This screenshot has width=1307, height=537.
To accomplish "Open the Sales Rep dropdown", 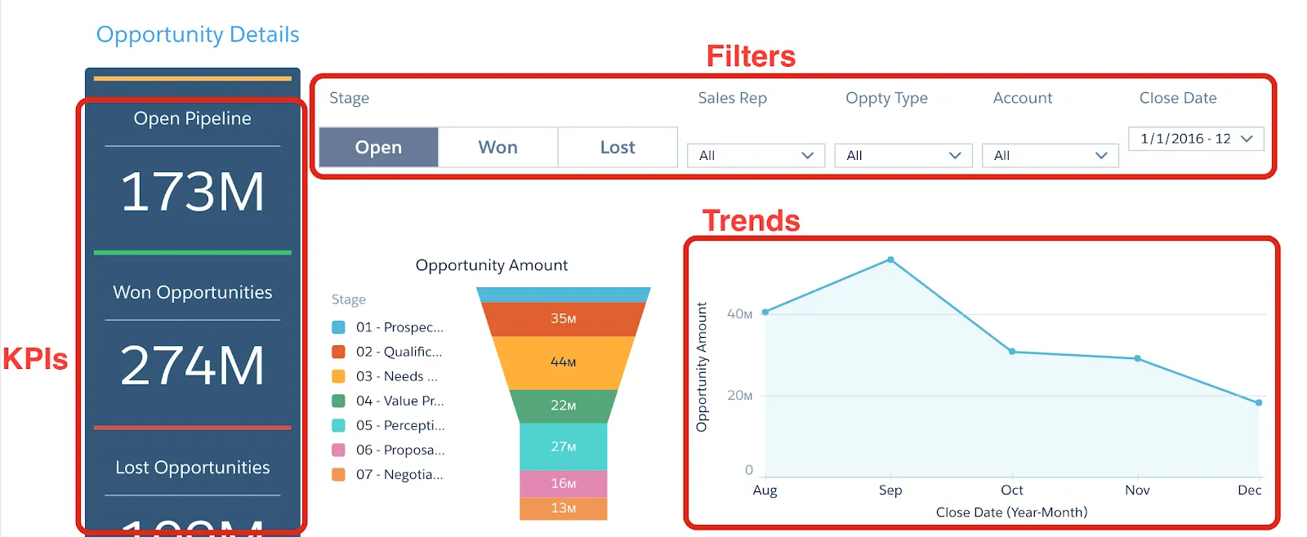I will [x=754, y=155].
